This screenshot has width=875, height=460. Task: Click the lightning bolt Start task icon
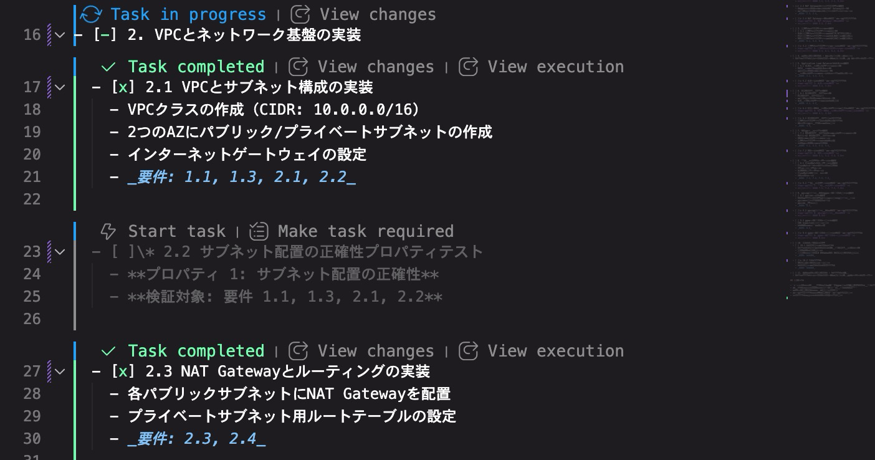point(108,231)
